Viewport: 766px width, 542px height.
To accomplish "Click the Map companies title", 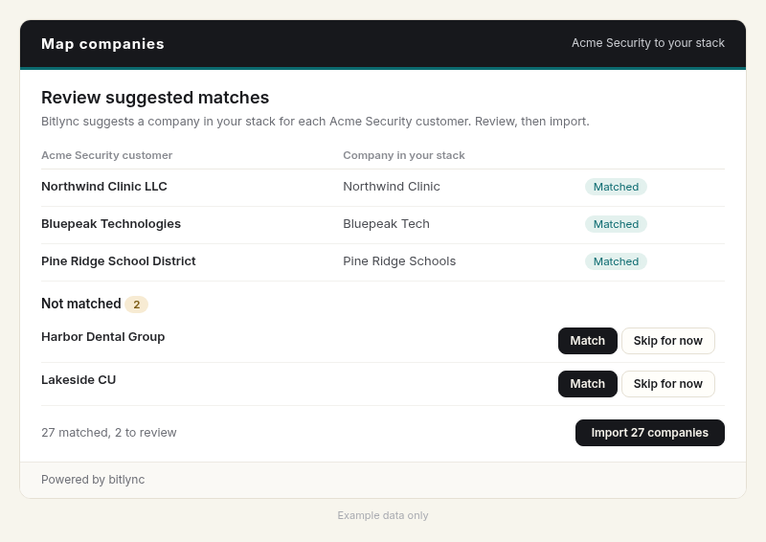I will click(102, 43).
